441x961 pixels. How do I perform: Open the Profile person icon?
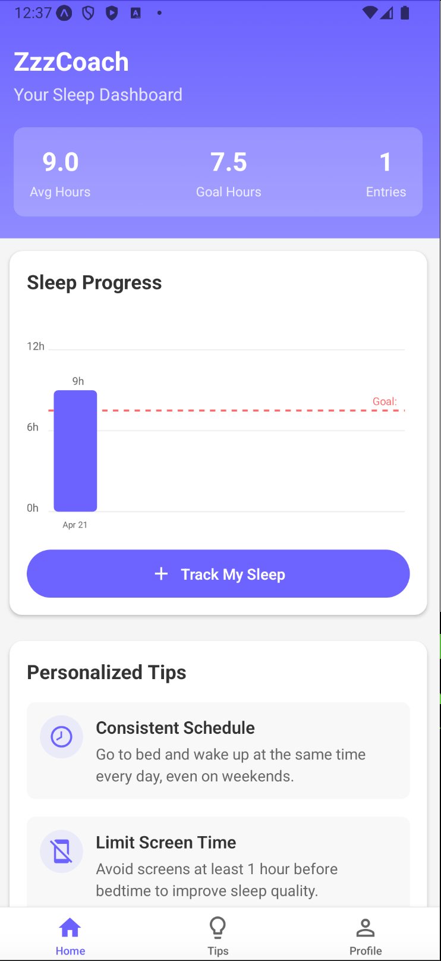[x=366, y=927]
